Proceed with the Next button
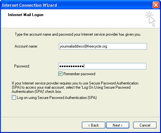Screen dimensions: 161x133 pyautogui.click(x=117, y=125)
